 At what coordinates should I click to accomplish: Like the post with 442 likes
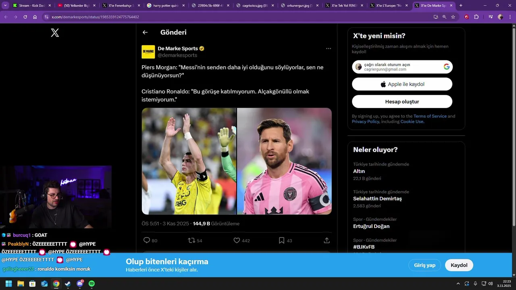point(237,240)
